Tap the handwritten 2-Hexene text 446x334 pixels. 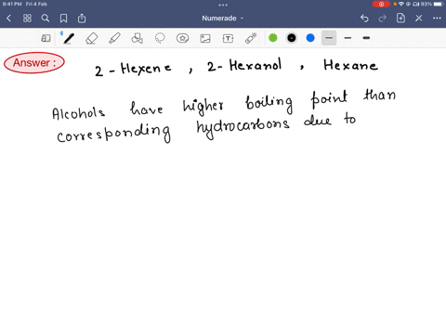[133, 70]
